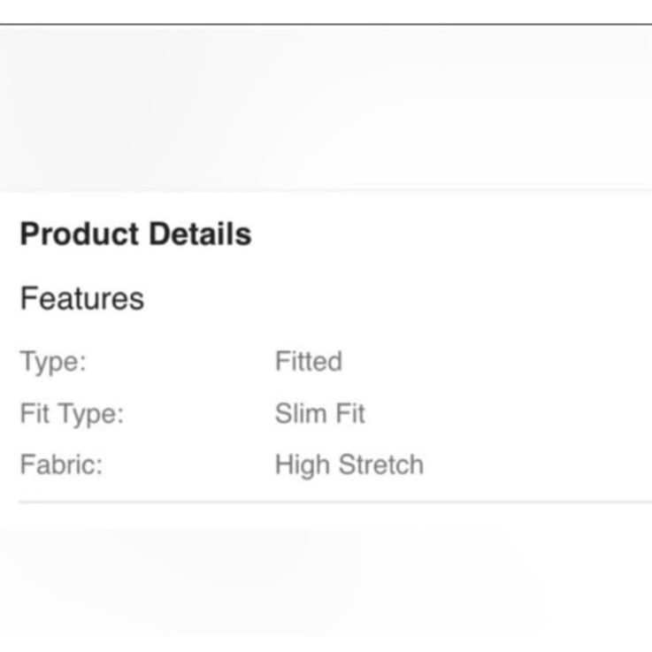Select the Slim Fit value
This screenshot has width=652, height=652.
click(319, 413)
